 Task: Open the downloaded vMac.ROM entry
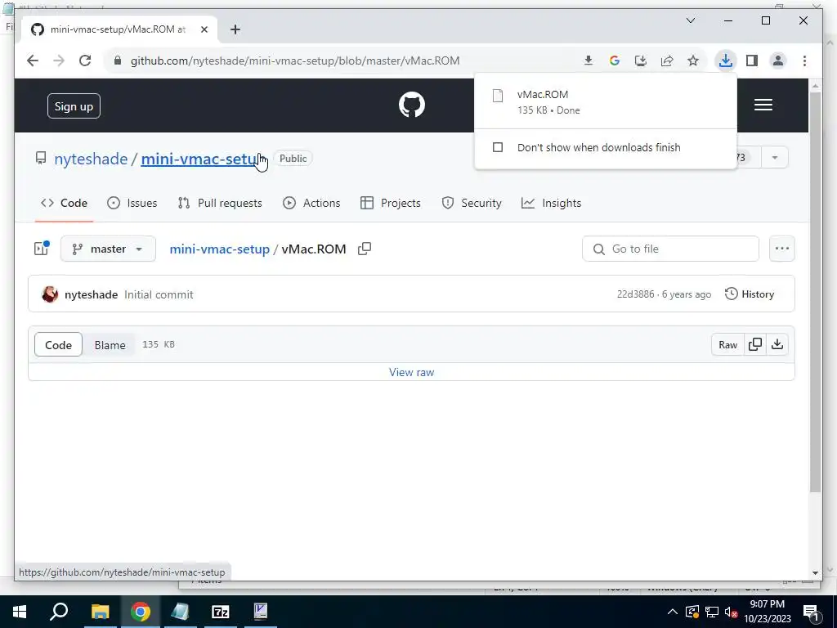coord(606,101)
